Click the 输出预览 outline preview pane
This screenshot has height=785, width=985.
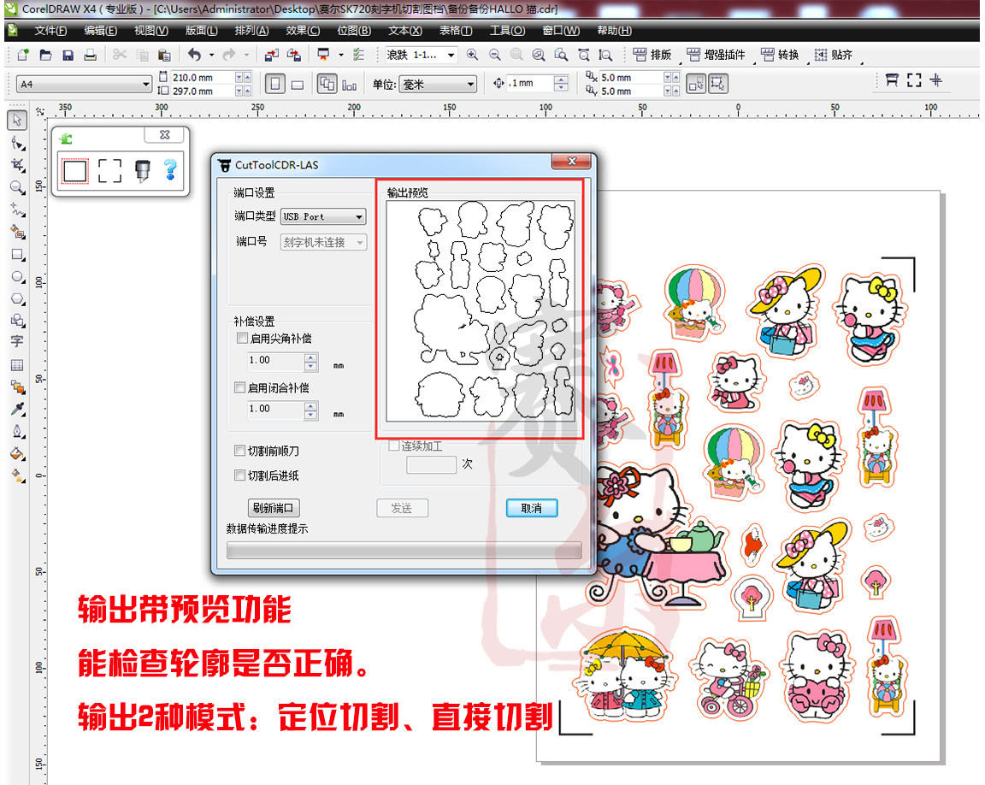tap(481, 311)
